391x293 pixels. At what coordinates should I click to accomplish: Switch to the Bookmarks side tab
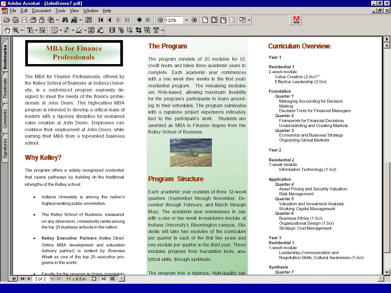tap(5, 57)
